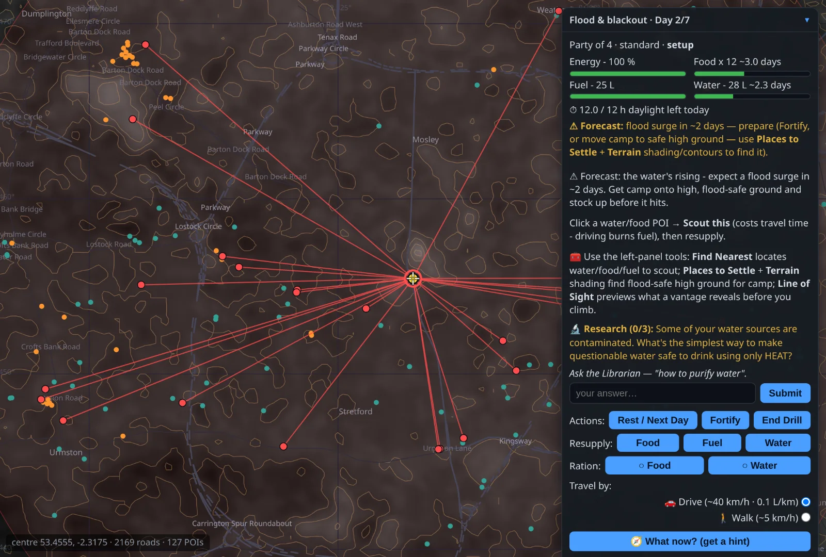Pick red POI marker near Weat label at top
The height and width of the screenshot is (557, 826).
pyautogui.click(x=559, y=11)
